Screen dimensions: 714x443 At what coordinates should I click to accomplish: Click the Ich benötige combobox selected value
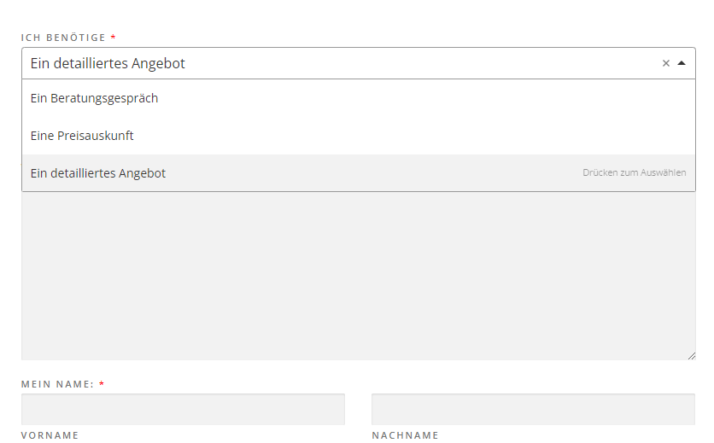pyautogui.click(x=108, y=63)
